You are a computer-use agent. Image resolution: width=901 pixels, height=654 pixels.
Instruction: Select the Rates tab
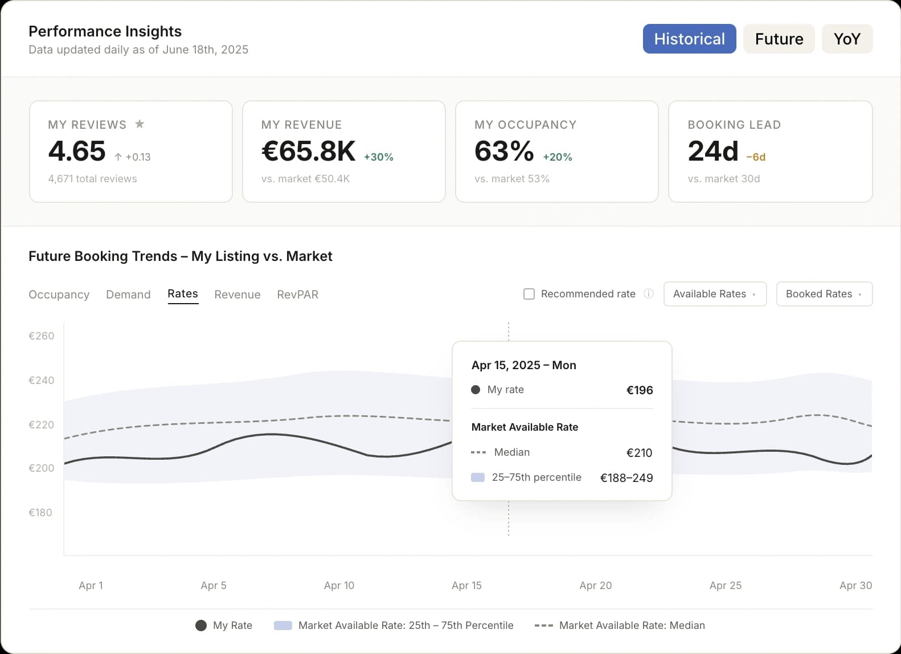tap(183, 294)
